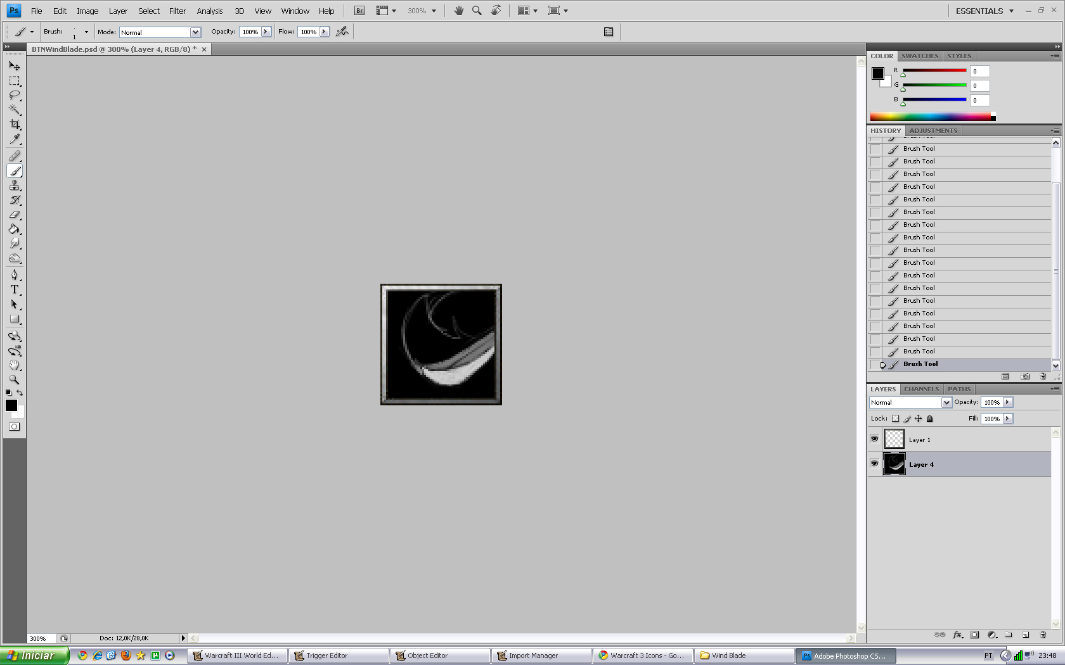Image resolution: width=1065 pixels, height=665 pixels.
Task: Select the Brush tool in toolbox
Action: (15, 171)
